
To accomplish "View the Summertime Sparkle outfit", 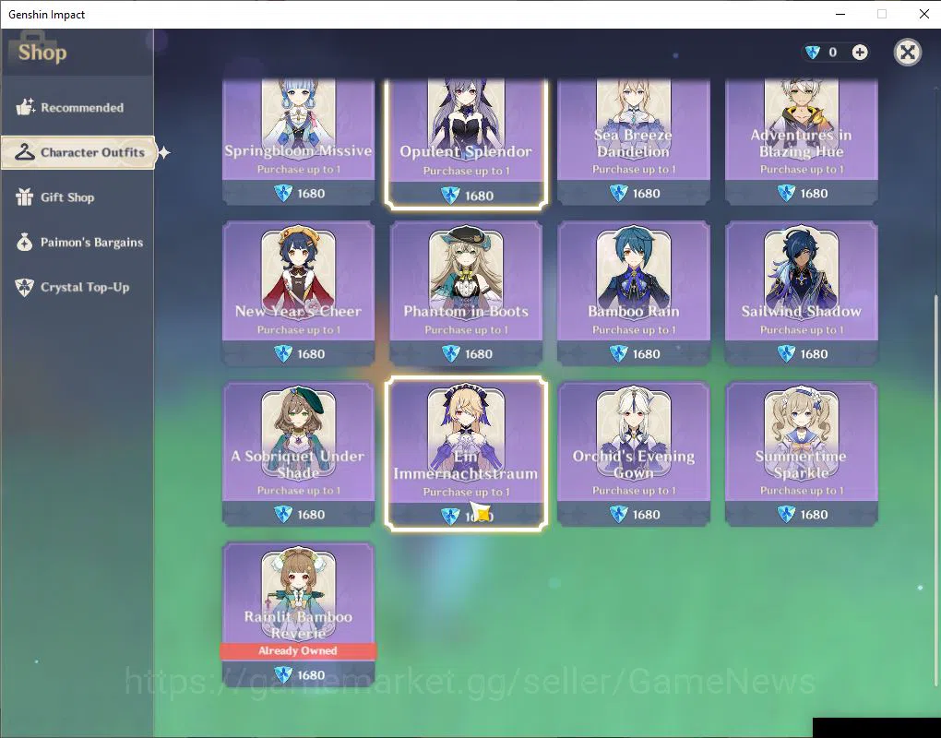I will point(801,454).
